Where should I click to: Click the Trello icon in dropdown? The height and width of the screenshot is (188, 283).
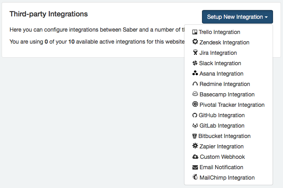pyautogui.click(x=195, y=32)
